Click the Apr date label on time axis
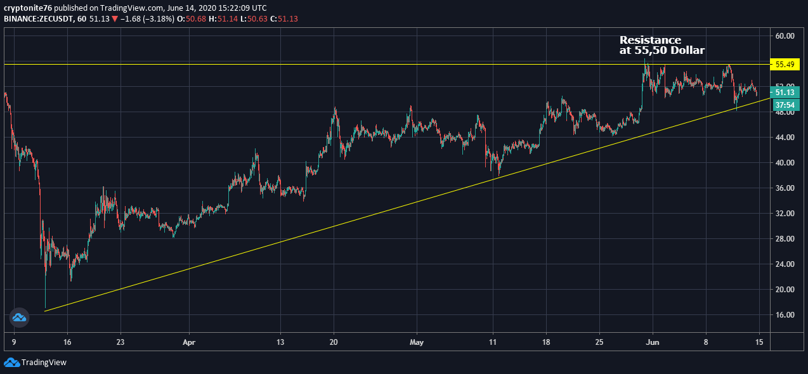The width and height of the screenshot is (808, 374). [188, 341]
